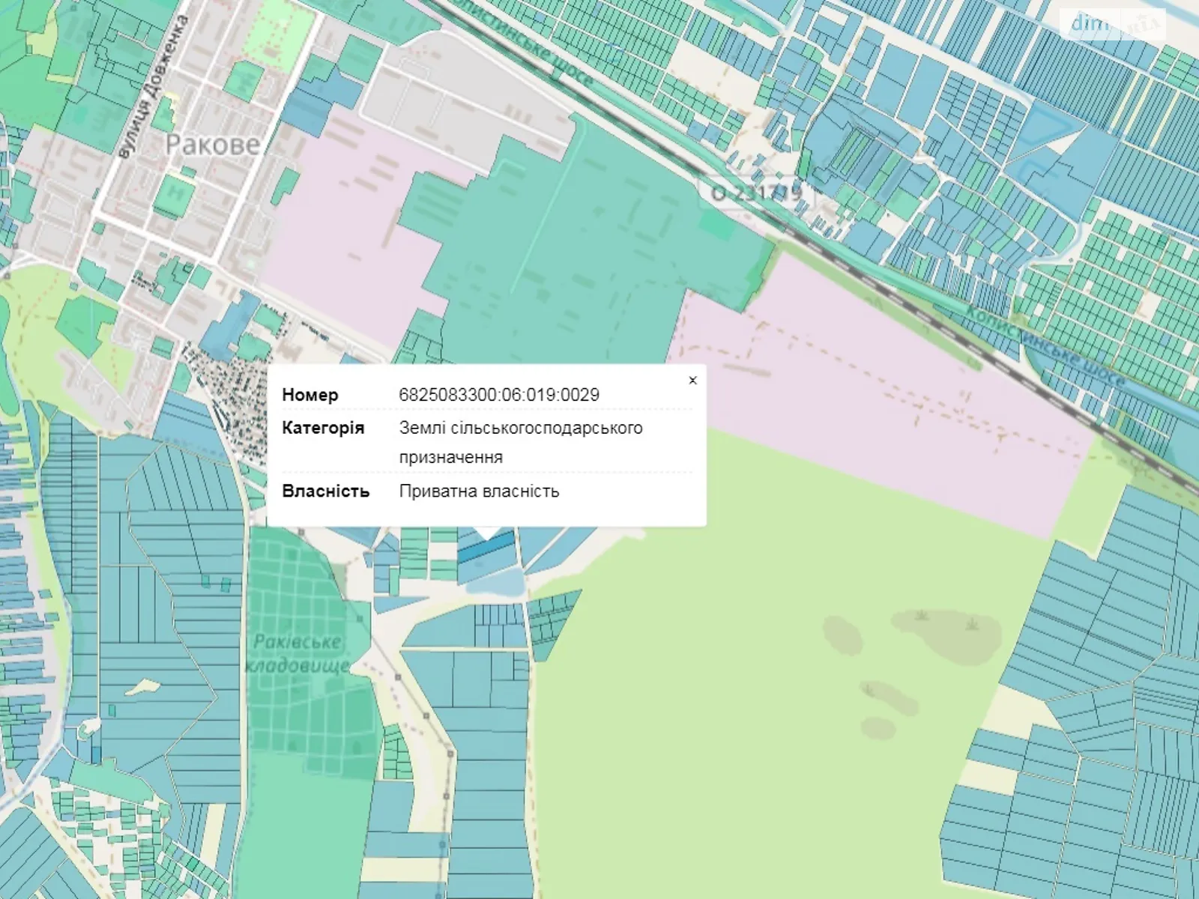Click 'Землі сільськогосподарського призначення' value
Viewport: 1199px width, 899px height.
[521, 442]
